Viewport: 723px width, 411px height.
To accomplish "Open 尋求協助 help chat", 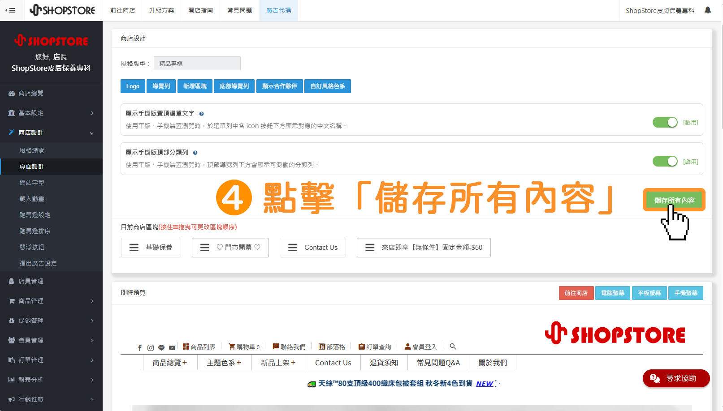I will click(x=676, y=378).
